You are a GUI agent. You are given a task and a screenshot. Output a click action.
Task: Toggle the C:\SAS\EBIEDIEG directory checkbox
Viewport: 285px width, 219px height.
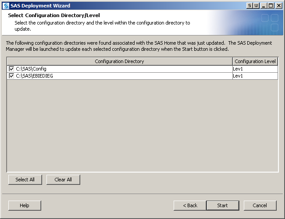[x=11, y=76]
